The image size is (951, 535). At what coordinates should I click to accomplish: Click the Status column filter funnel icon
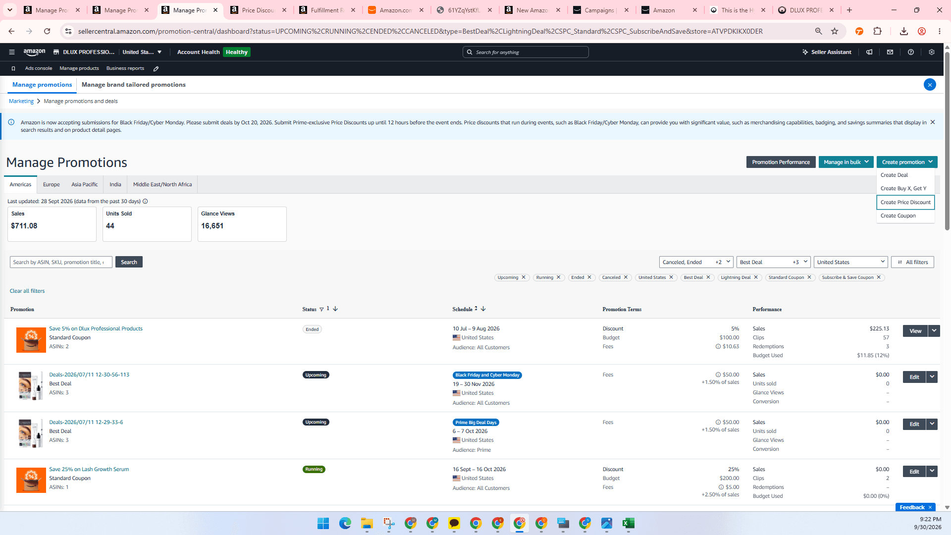click(x=321, y=310)
